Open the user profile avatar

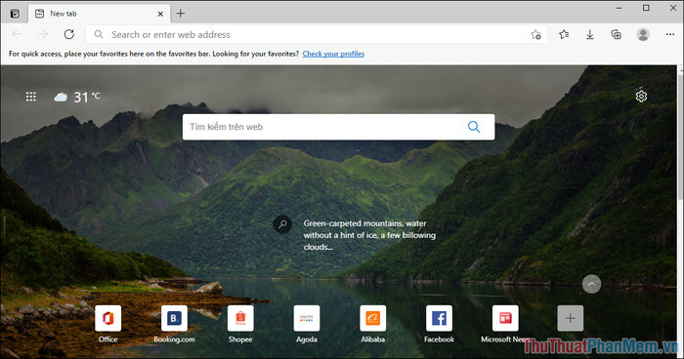point(643,34)
